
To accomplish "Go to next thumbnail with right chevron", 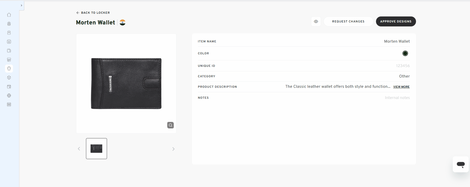I will (173, 149).
